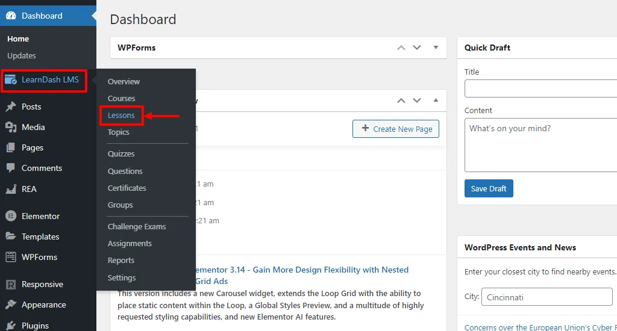Click the WPForms sidebar icon

(x=11, y=257)
